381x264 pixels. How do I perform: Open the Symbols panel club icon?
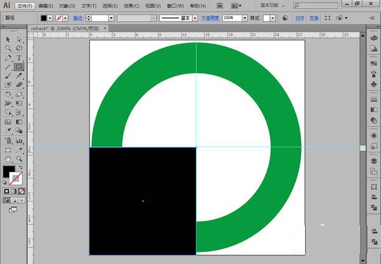[x=374, y=84]
